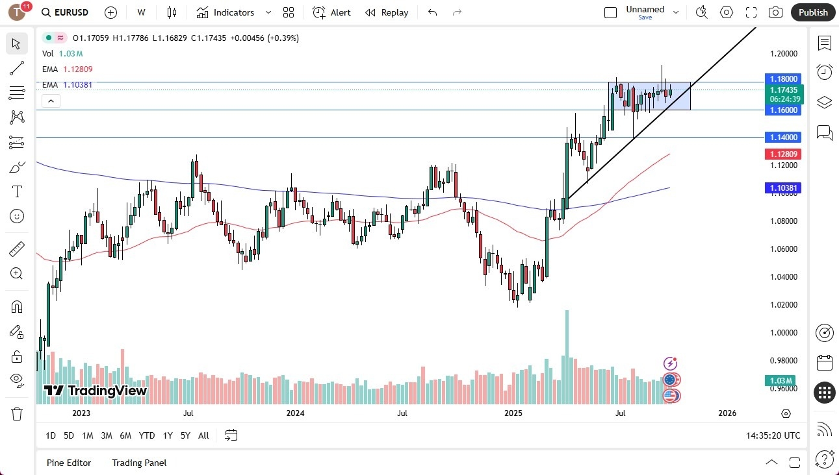Open the Brush drawing tool

tap(16, 166)
